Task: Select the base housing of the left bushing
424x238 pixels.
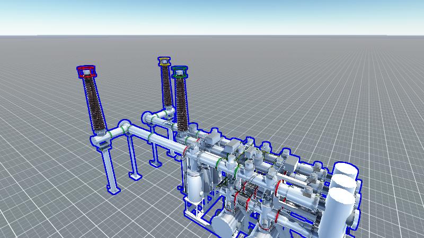Action: (x=101, y=140)
